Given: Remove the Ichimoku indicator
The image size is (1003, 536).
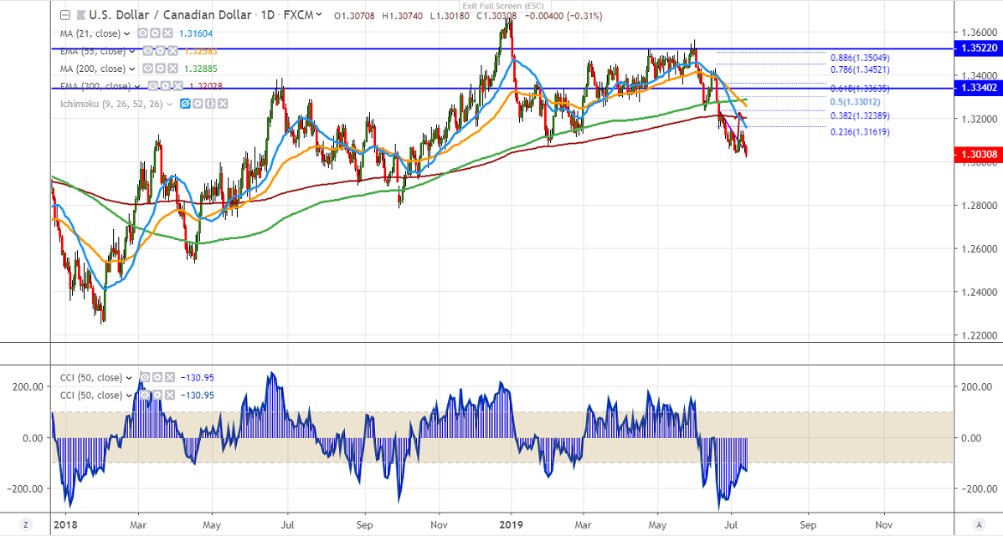Looking at the screenshot, I should 222,104.
